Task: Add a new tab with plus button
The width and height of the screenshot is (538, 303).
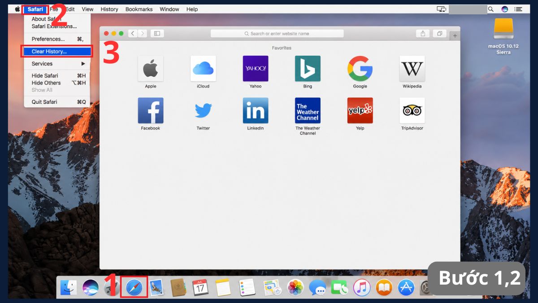Action: click(455, 36)
